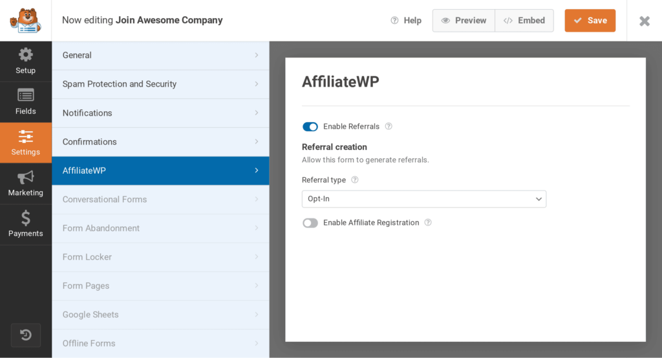The width and height of the screenshot is (662, 358).
Task: Click the Preview button
Action: pyautogui.click(x=464, y=20)
